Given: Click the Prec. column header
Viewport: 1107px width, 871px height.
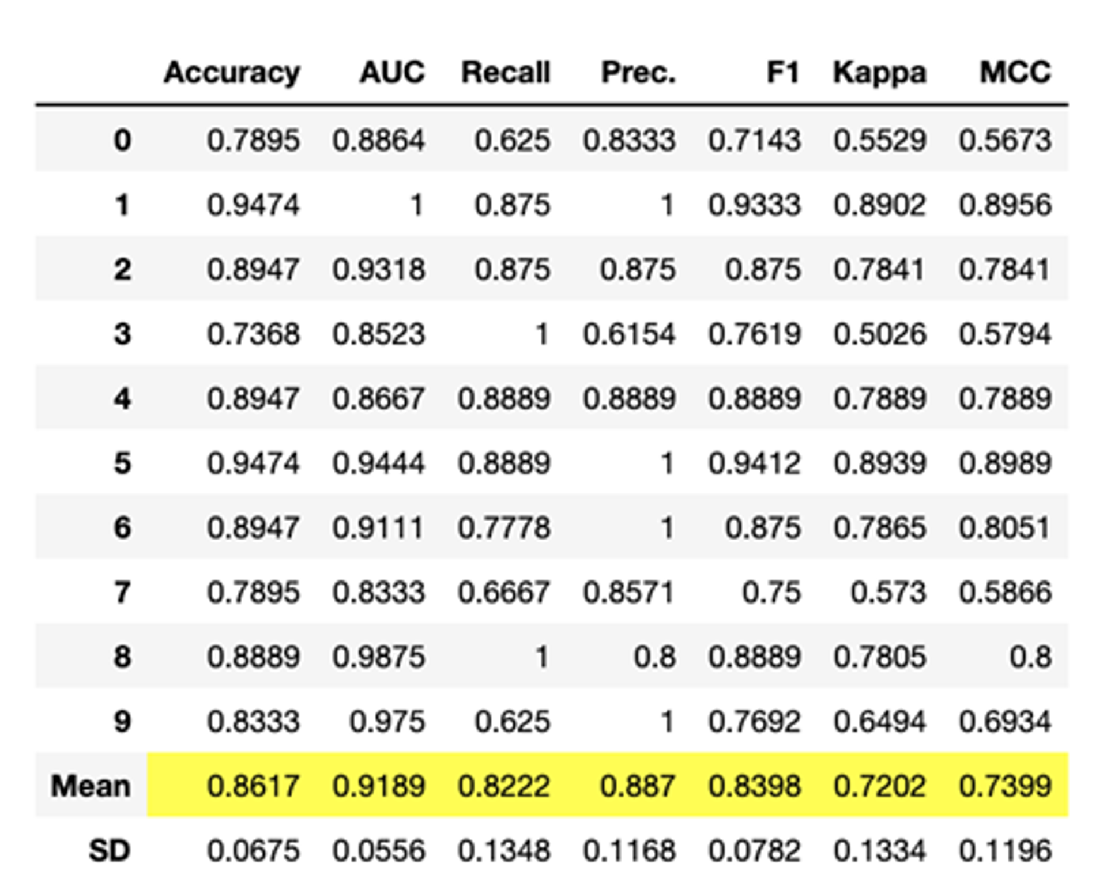Looking at the screenshot, I should tap(638, 73).
